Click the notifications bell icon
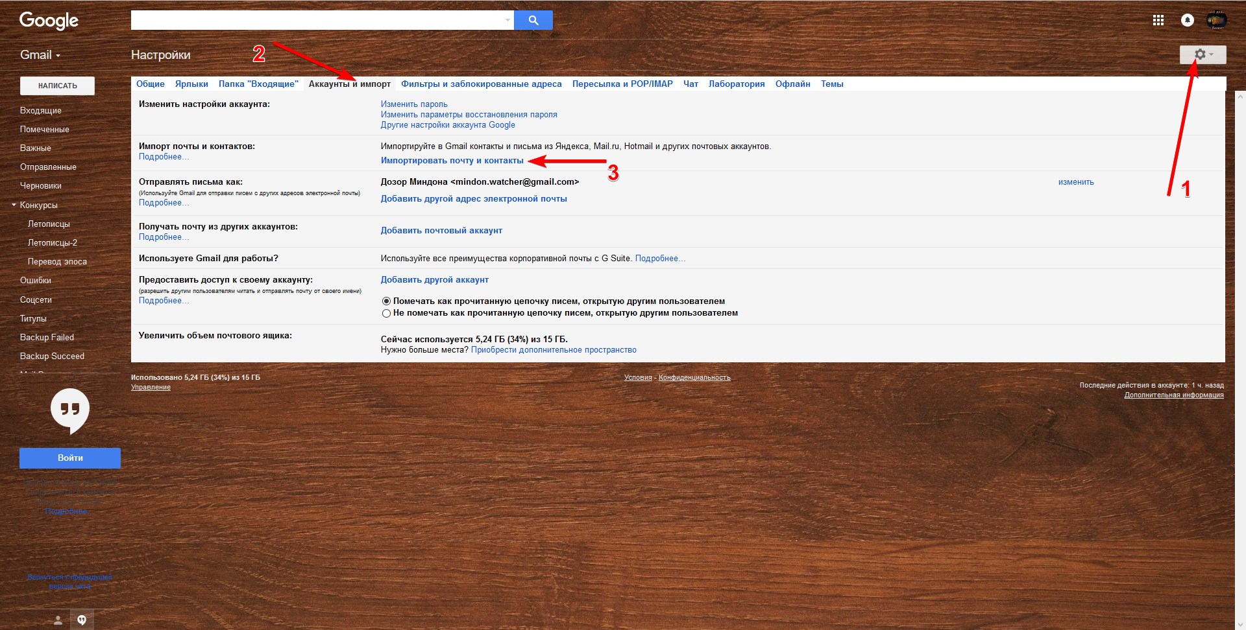Image resolution: width=1246 pixels, height=630 pixels. coord(1187,20)
